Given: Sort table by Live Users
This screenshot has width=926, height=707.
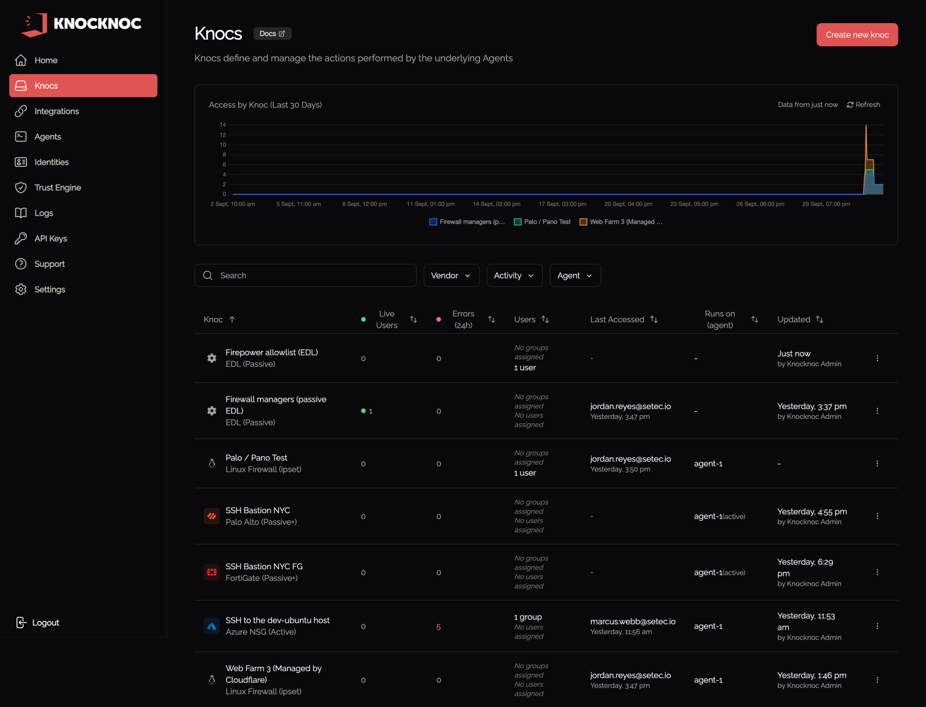Looking at the screenshot, I should (413, 320).
